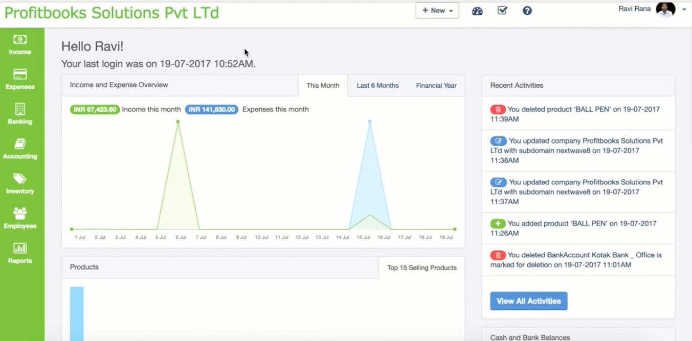Viewport: 692px width, 341px height.
Task: Click the tasks checklist icon in header
Action: pos(502,10)
